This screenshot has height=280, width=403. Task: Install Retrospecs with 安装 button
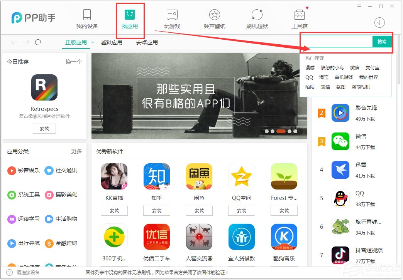pyautogui.click(x=44, y=129)
